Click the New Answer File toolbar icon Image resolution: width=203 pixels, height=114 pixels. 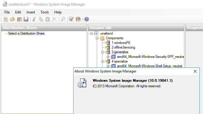[x=6, y=19]
